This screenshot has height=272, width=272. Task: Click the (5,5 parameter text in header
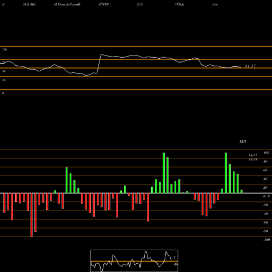coord(140,4)
